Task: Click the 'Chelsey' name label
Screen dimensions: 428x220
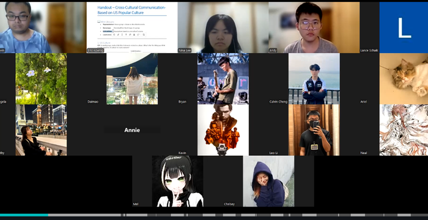Action: [x=229, y=204]
